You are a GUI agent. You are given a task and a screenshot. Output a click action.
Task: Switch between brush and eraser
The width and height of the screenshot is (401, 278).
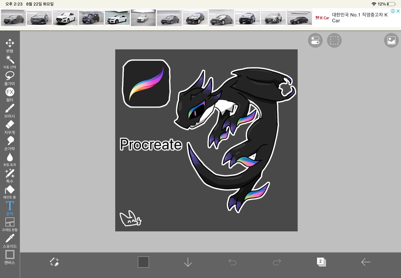click(x=54, y=262)
